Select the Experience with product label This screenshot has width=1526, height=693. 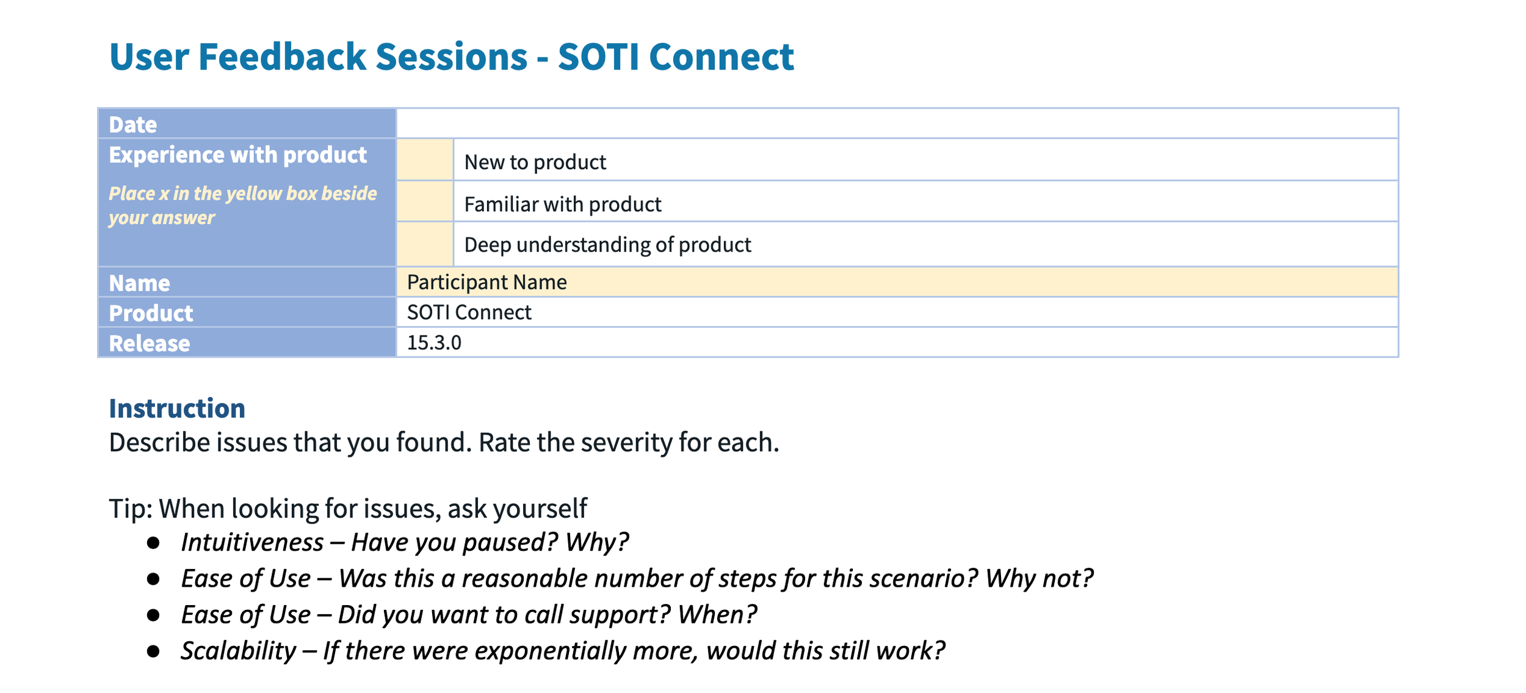click(237, 155)
